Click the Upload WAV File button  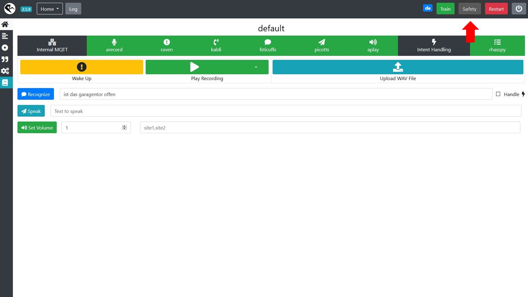click(398, 67)
